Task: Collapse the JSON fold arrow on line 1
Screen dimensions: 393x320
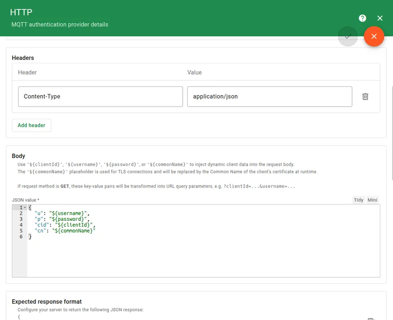Action: (25, 208)
